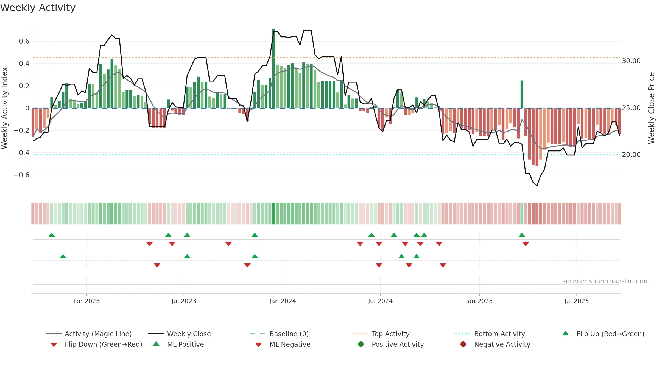Click the ML Negative legend red triangle
Screen dimensions: 659x370
258,345
